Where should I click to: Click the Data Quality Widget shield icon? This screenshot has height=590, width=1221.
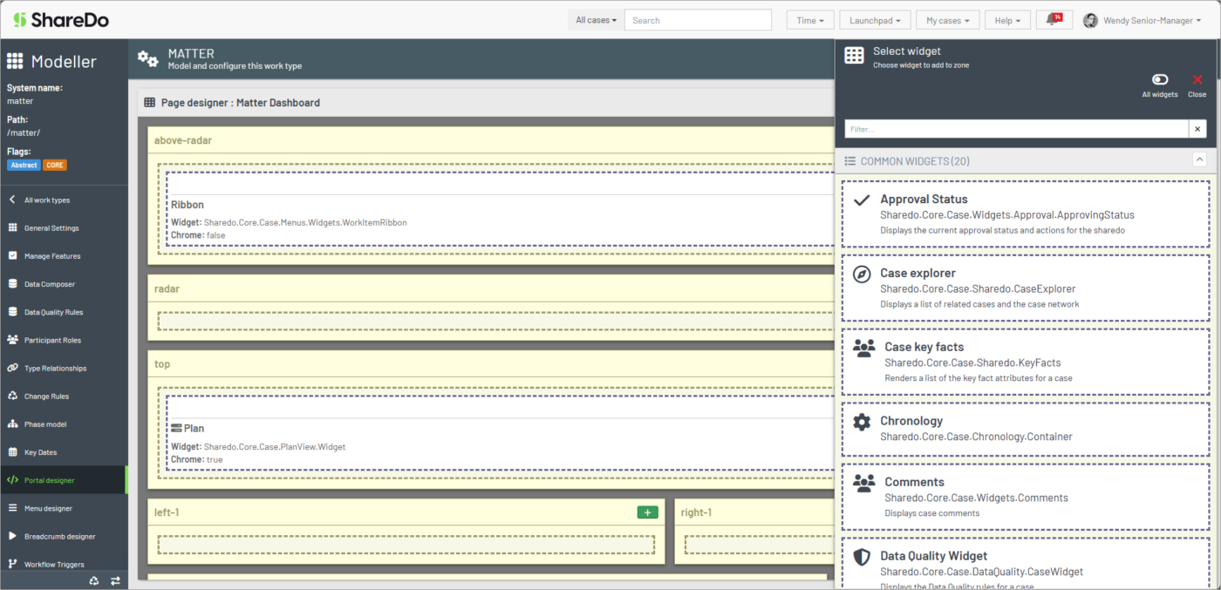click(862, 556)
